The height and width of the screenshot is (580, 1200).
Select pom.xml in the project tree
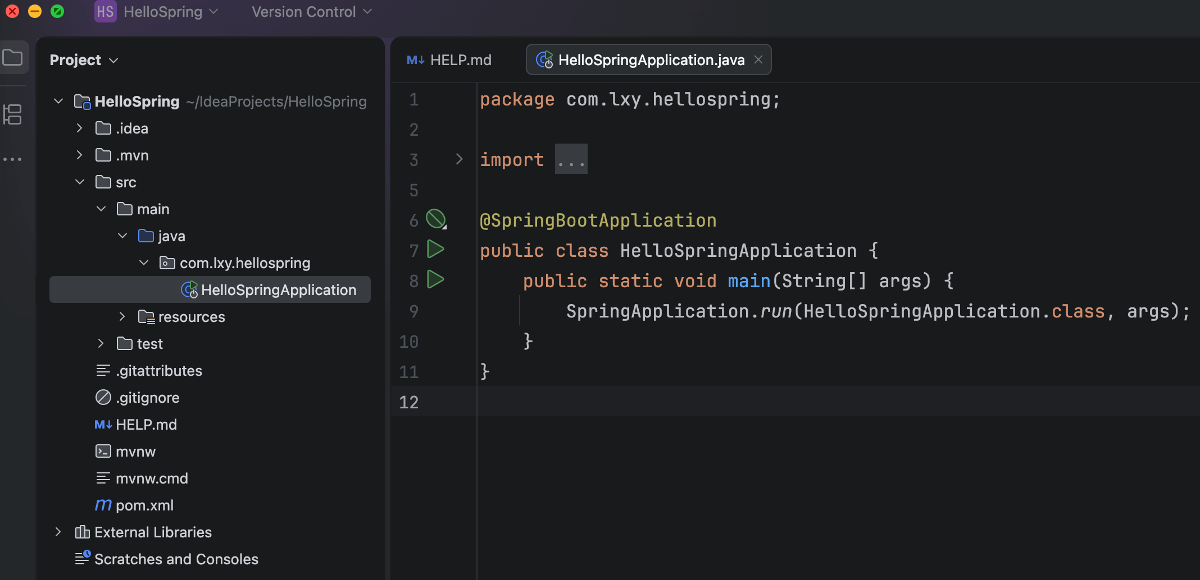(x=144, y=505)
